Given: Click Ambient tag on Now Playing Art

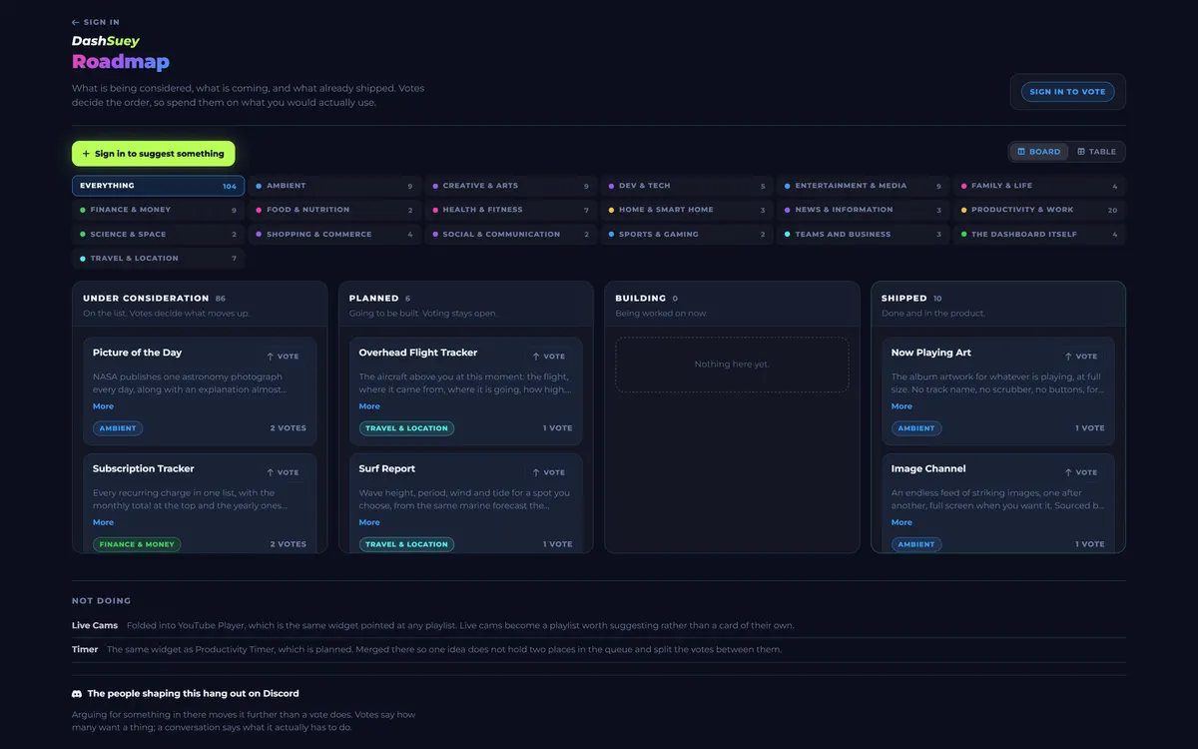Looking at the screenshot, I should (916, 428).
